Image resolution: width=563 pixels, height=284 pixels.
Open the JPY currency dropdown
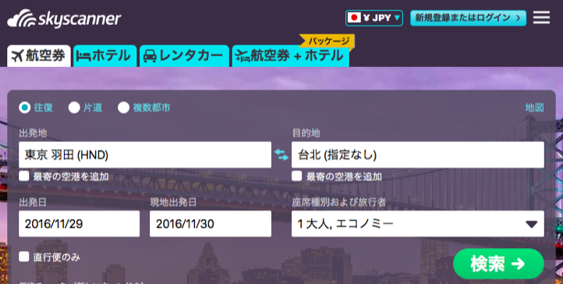pyautogui.click(x=374, y=18)
